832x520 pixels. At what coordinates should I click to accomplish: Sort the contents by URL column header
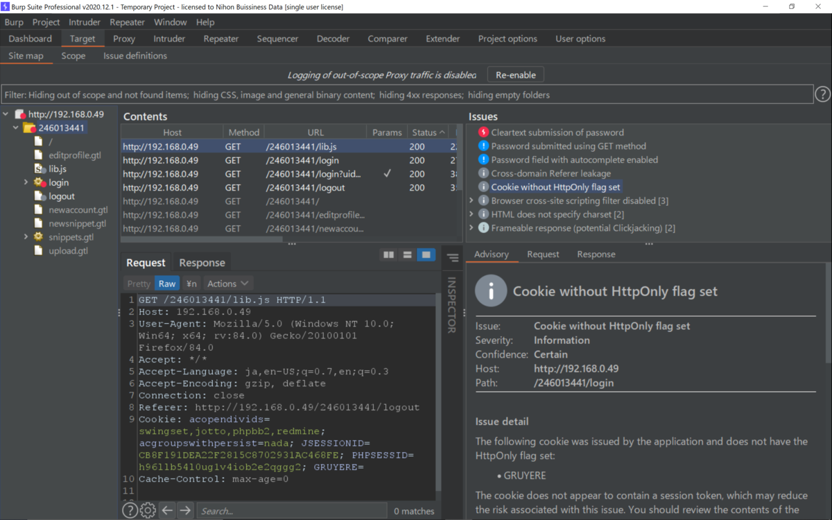tap(315, 132)
